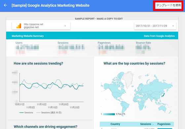Go back using the left arrow icon
The width and height of the screenshot is (185, 129).
click(x=5, y=5)
